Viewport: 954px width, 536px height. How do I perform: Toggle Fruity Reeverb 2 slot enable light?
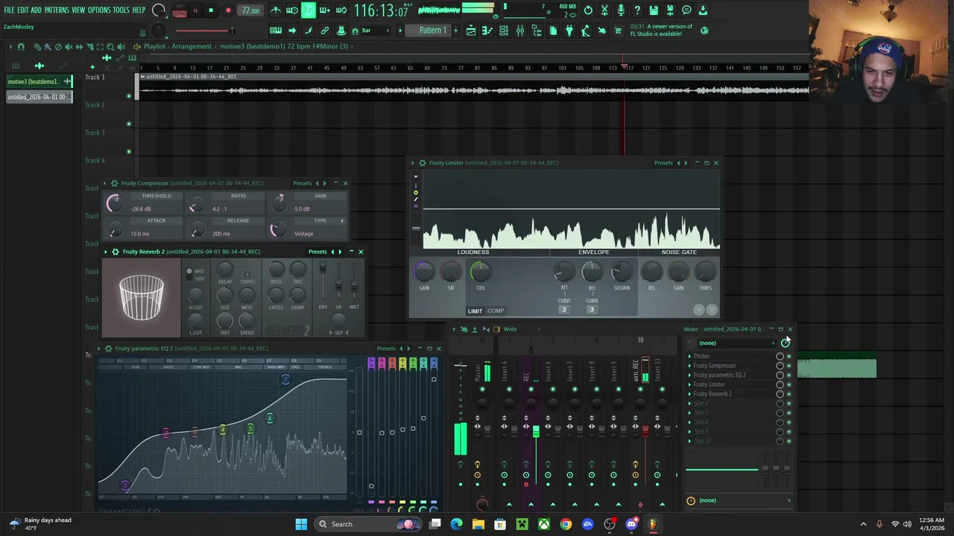click(x=789, y=394)
